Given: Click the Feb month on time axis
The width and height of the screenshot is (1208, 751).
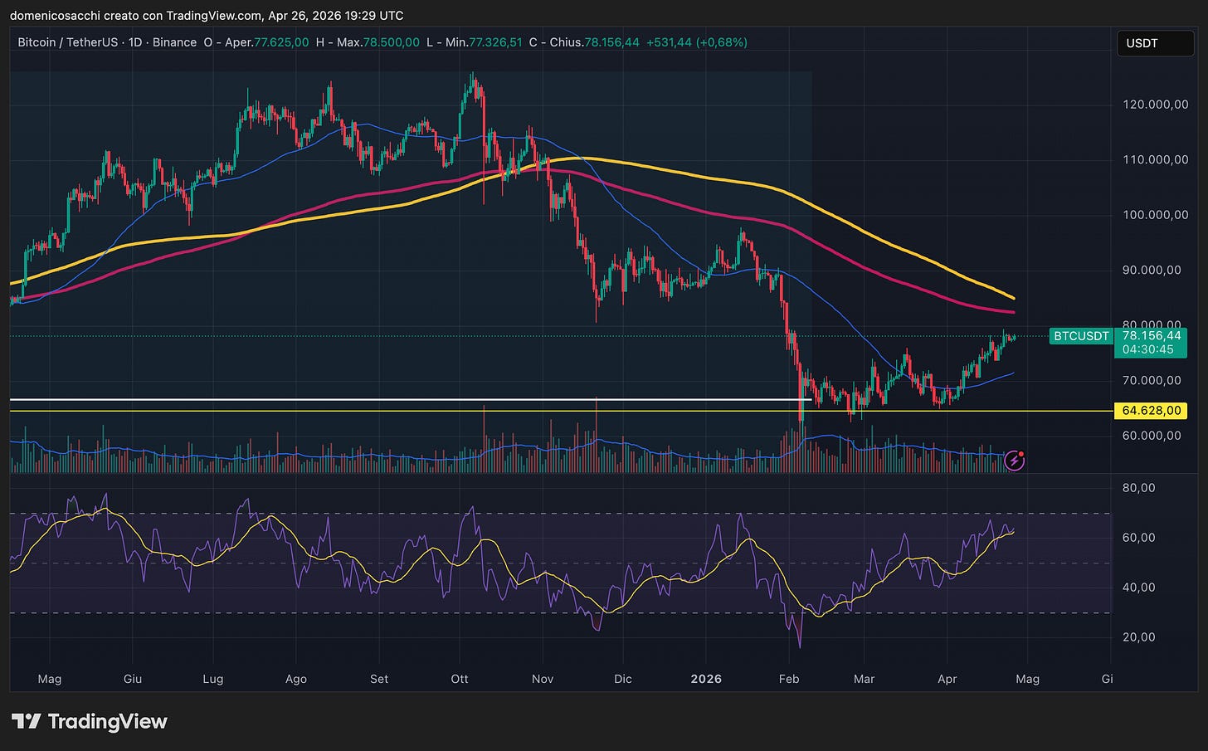Looking at the screenshot, I should 789,679.
